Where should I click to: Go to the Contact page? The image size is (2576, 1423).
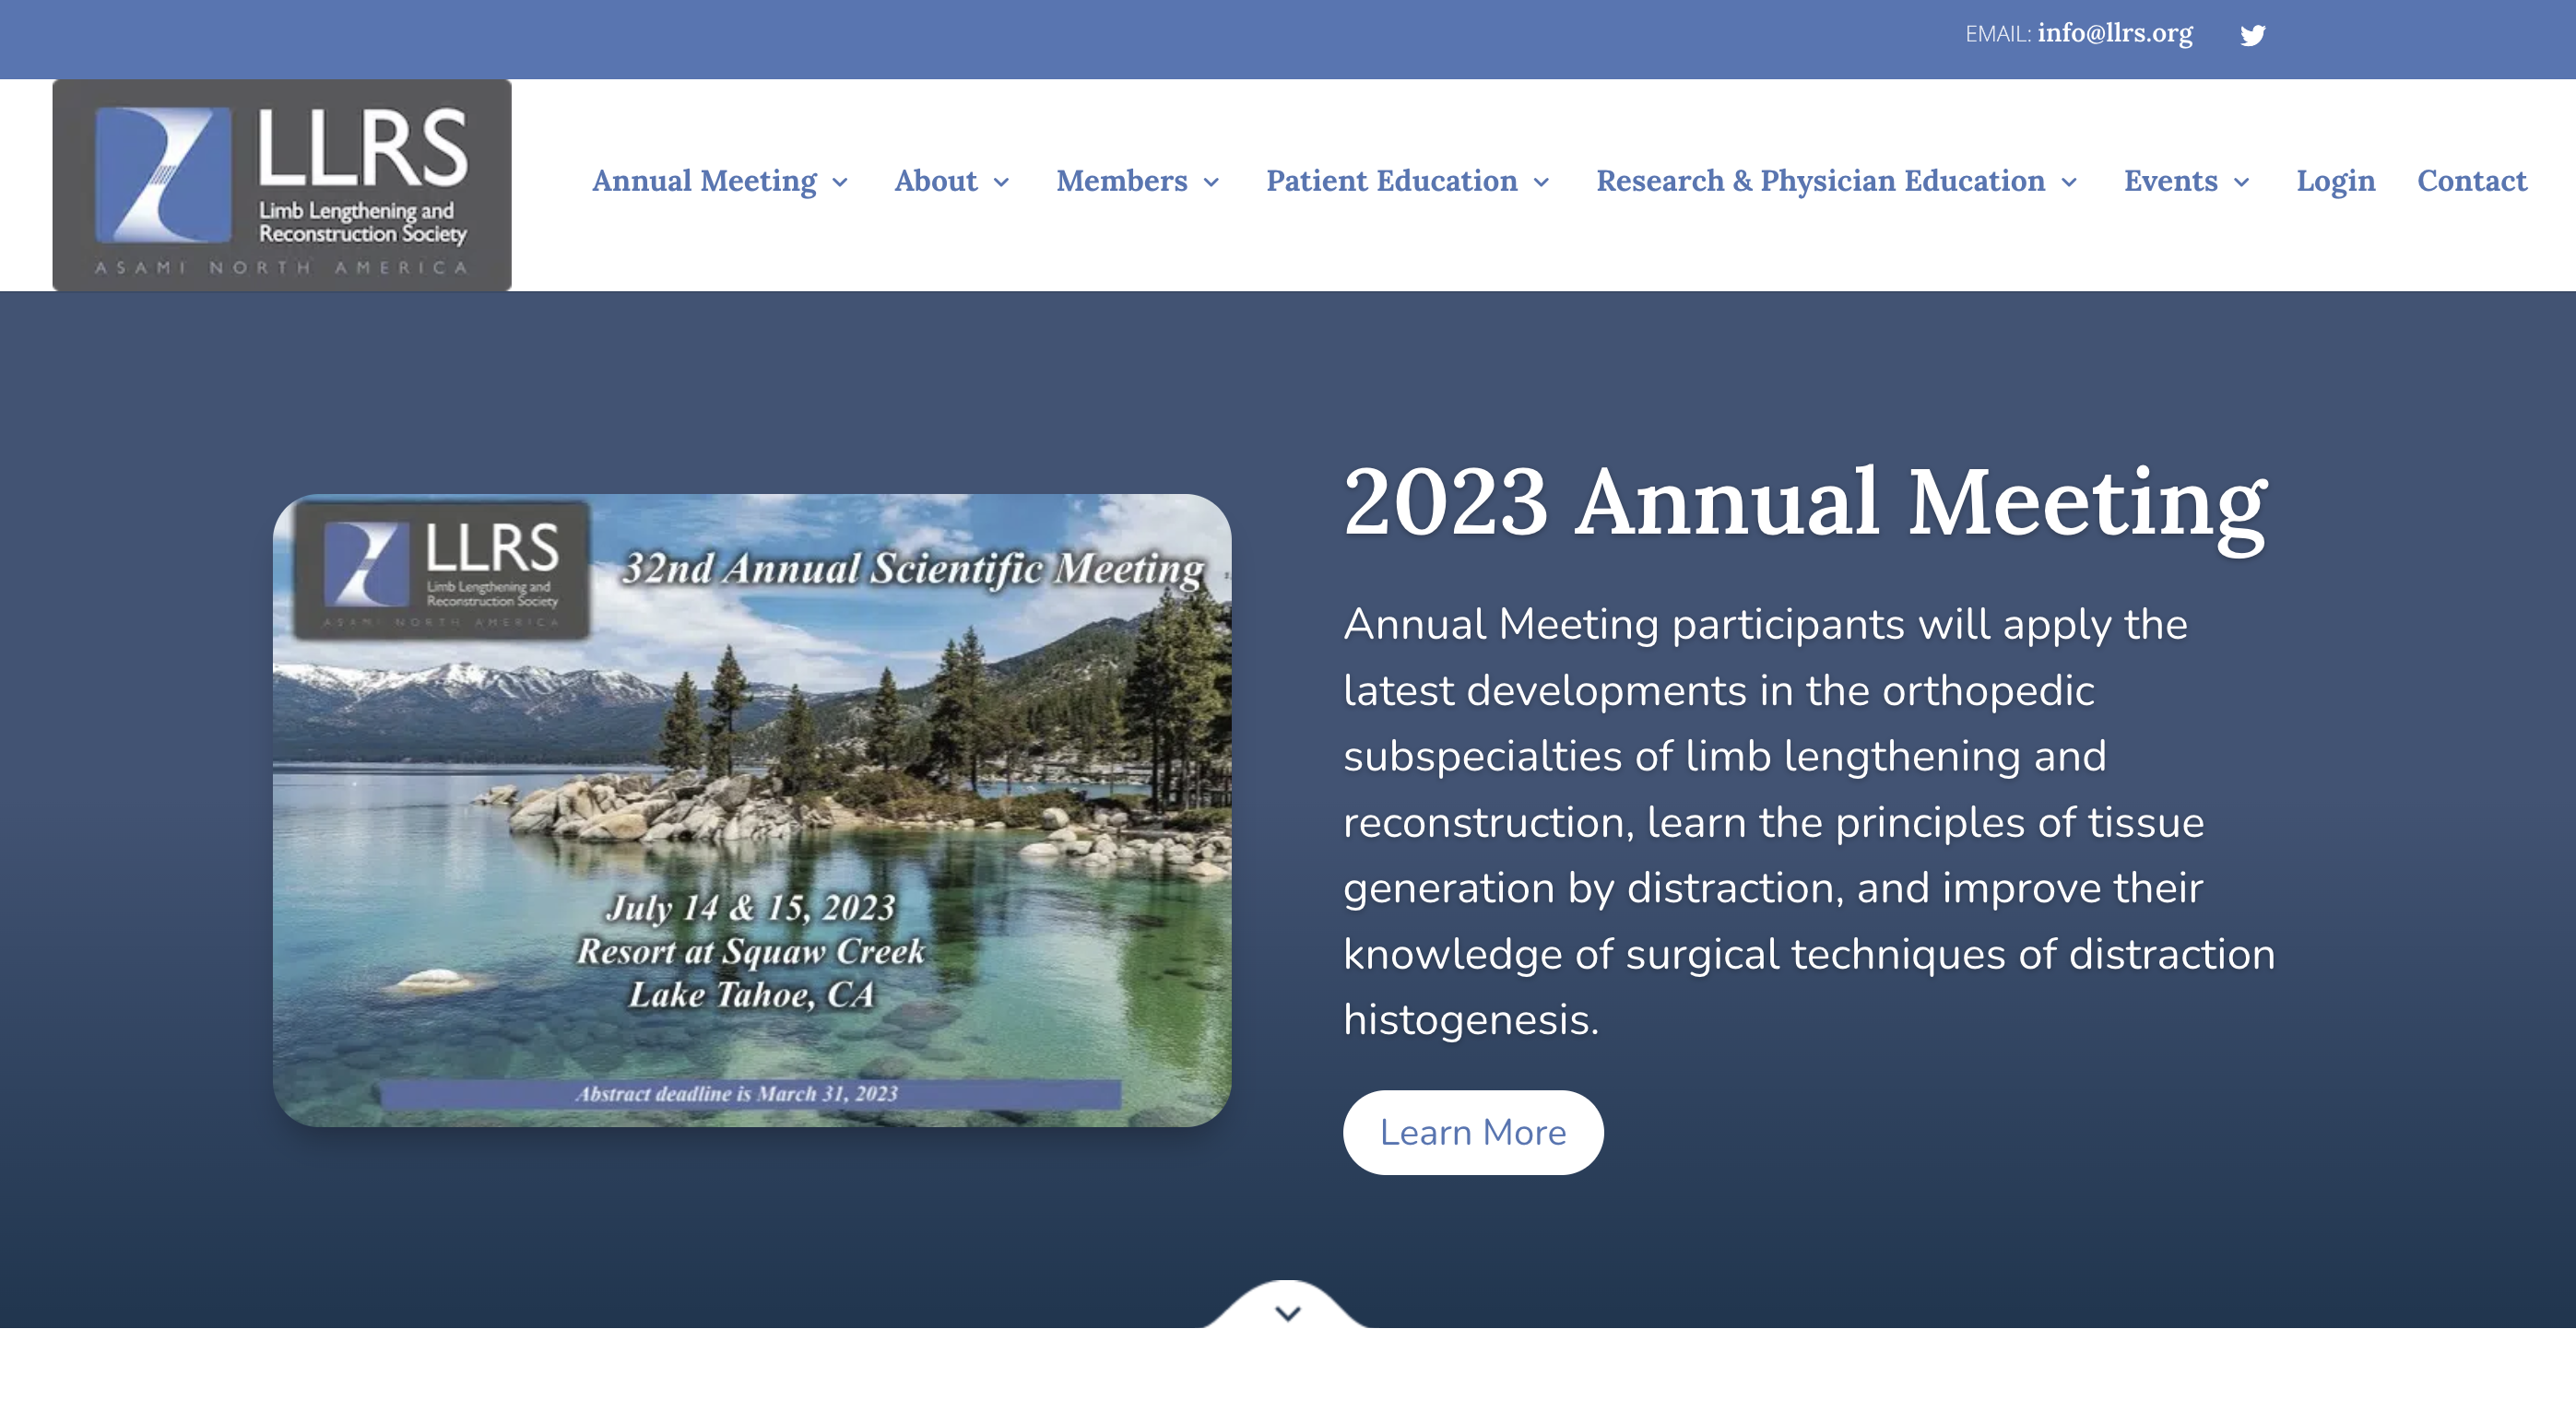(2471, 181)
